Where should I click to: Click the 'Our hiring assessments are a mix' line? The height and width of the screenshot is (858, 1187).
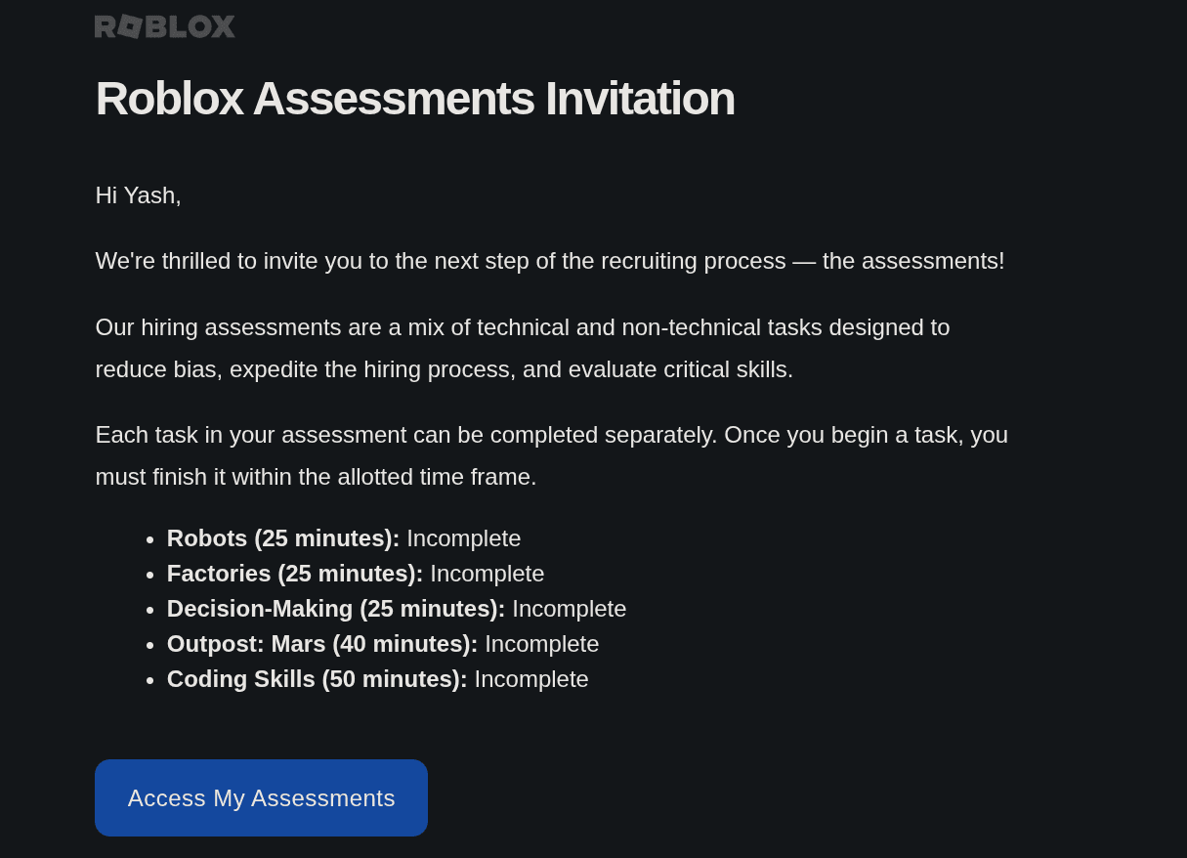click(523, 327)
